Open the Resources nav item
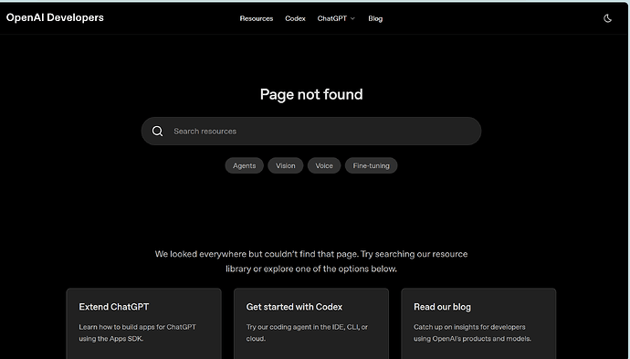The image size is (630, 359). pos(257,18)
